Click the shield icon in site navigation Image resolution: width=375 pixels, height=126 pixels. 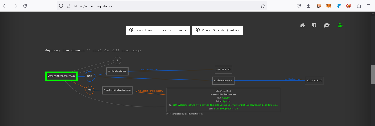(314, 25)
